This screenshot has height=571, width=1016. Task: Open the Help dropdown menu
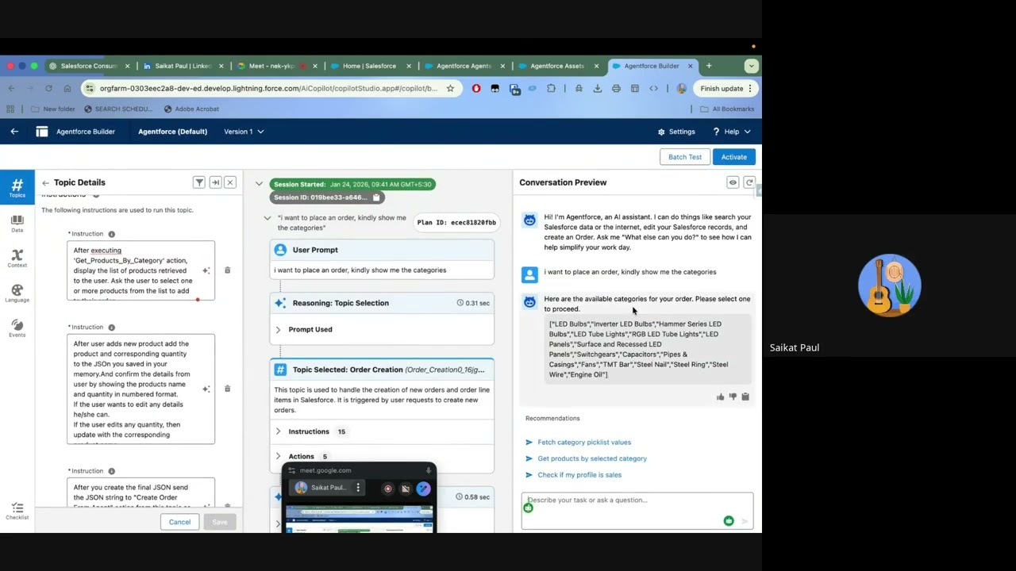pyautogui.click(x=732, y=132)
